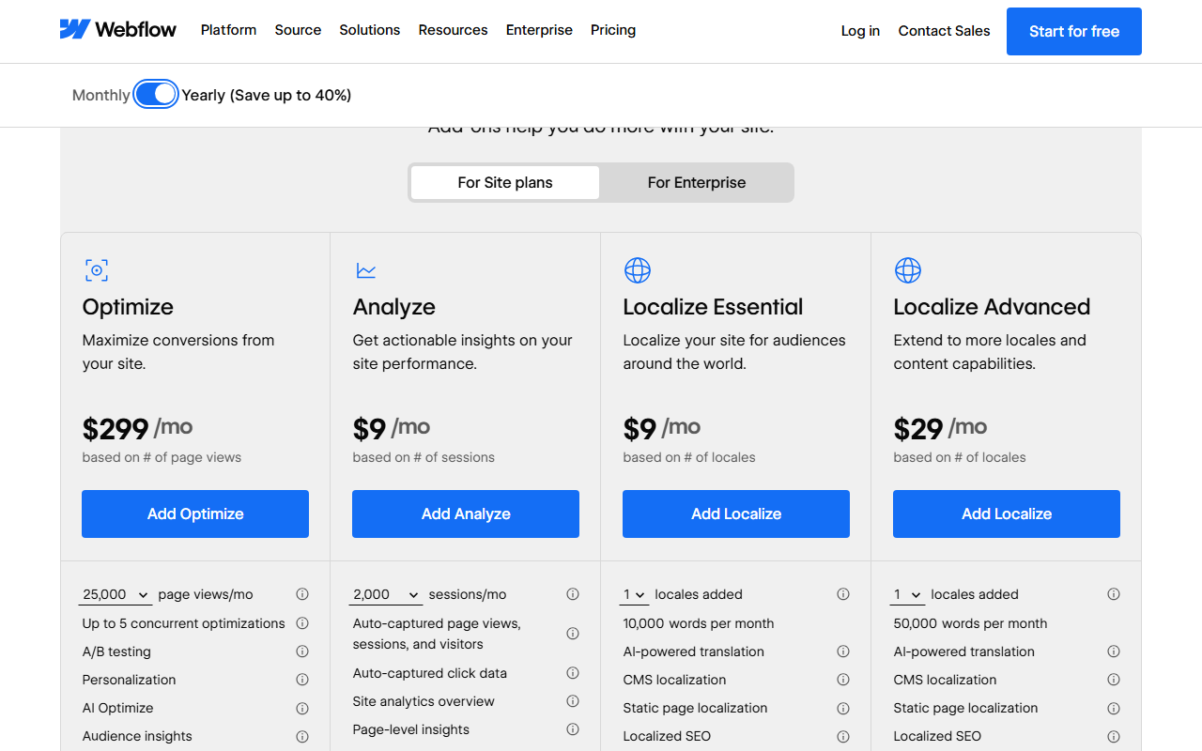Show info for Page-level insights
This screenshot has width=1202, height=751.
(573, 729)
